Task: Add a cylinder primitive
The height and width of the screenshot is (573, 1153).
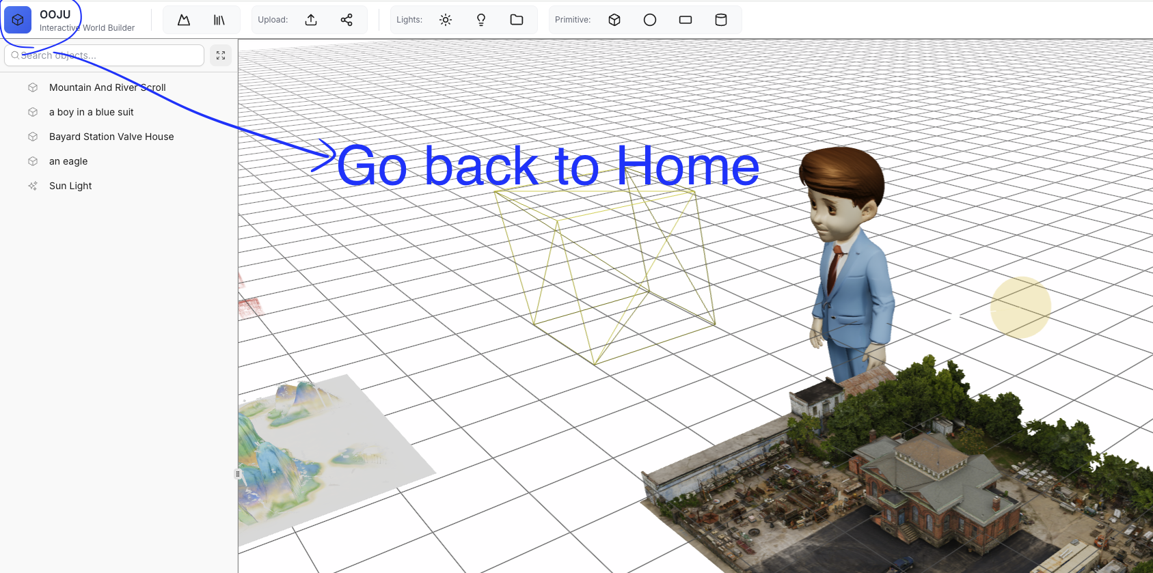Action: 721,20
